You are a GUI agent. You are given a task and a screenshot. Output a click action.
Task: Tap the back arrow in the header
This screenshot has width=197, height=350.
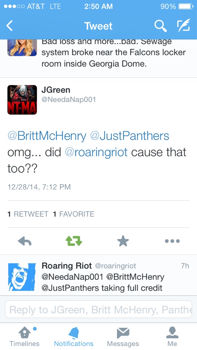(x=9, y=26)
